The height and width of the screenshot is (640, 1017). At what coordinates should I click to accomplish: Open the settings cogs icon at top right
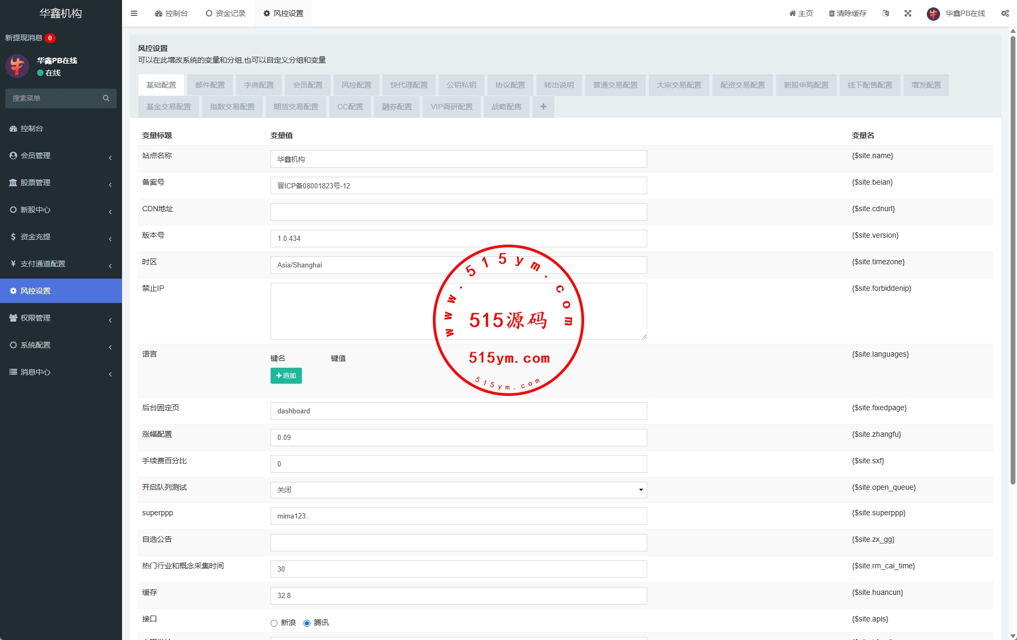1005,13
